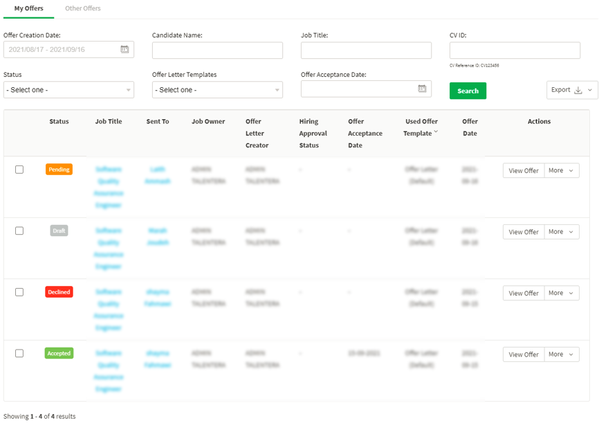Click the Job Title search field
Screen dimensions: 599x423
366,51
